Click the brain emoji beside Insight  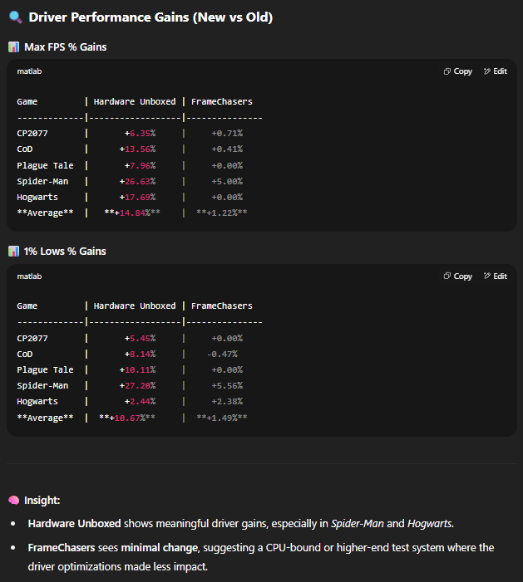[x=14, y=501]
